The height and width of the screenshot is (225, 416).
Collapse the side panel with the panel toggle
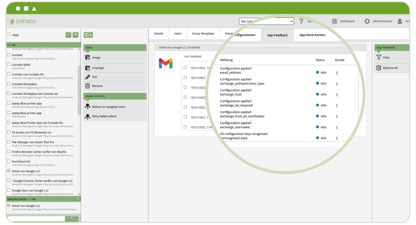click(x=89, y=35)
